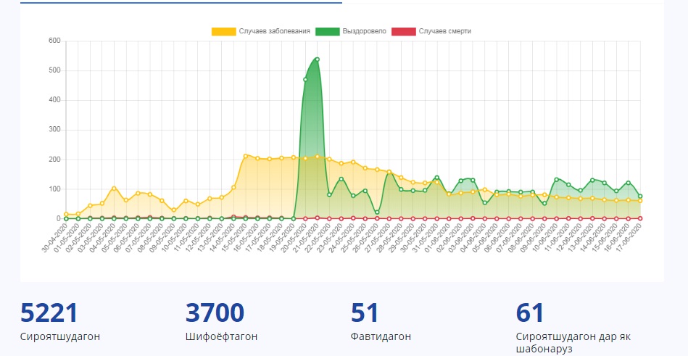Toggle the 'Случаев смерти' legend label
The image size is (688, 356).
[445, 31]
